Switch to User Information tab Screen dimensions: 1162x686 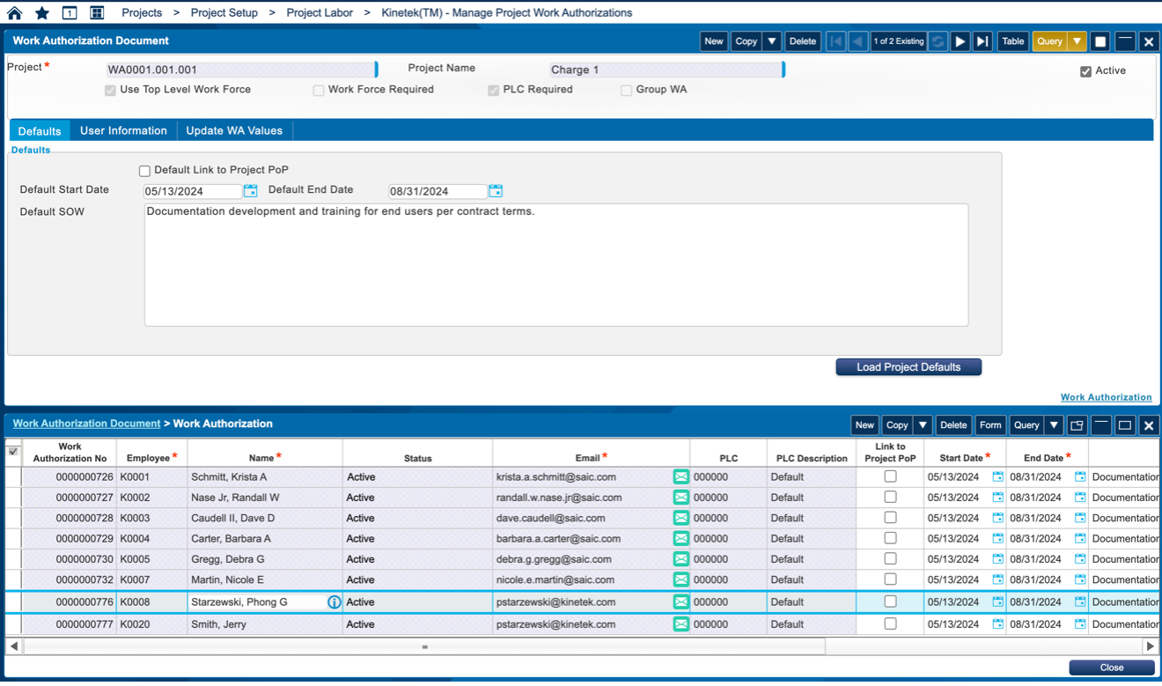123,130
